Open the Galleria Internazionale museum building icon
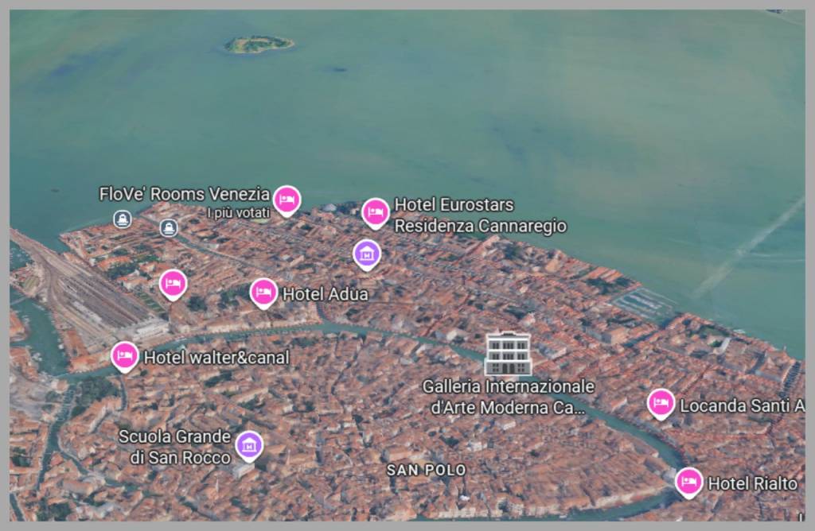Image resolution: width=815 pixels, height=531 pixels. coord(507,352)
